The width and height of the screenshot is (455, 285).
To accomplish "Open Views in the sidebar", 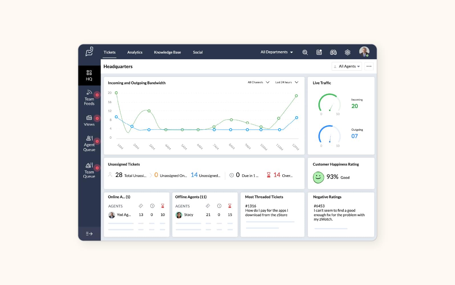I will click(89, 121).
